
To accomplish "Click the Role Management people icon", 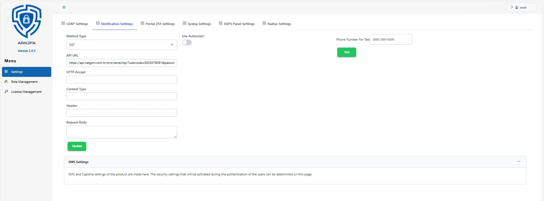I will click(6, 82).
